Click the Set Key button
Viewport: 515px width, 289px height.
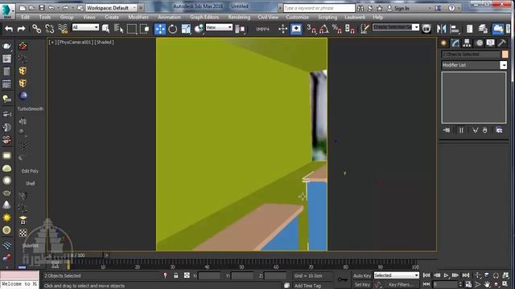pyautogui.click(x=362, y=285)
